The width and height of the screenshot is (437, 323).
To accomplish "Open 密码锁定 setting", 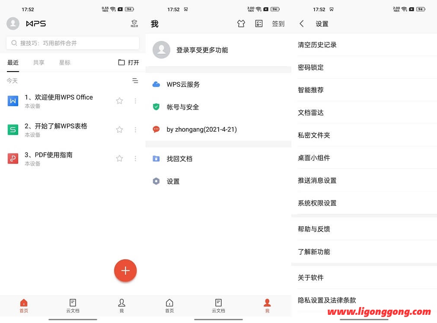I will 364,67.
